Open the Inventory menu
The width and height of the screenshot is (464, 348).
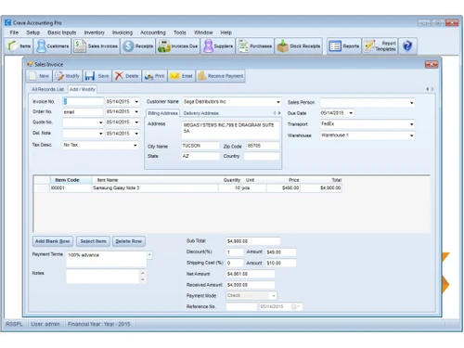click(x=94, y=32)
